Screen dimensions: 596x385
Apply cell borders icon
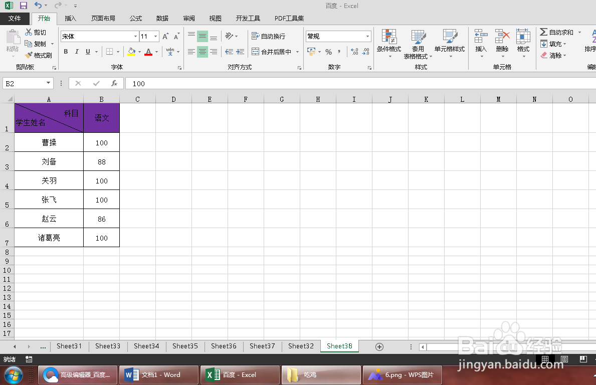[x=109, y=51]
